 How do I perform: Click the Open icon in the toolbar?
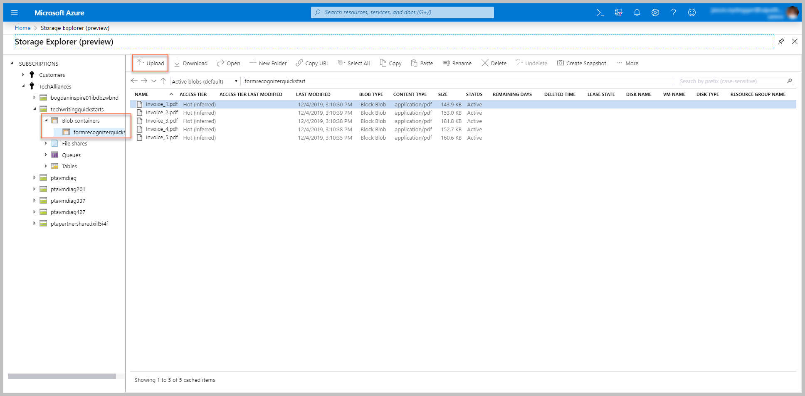point(220,63)
